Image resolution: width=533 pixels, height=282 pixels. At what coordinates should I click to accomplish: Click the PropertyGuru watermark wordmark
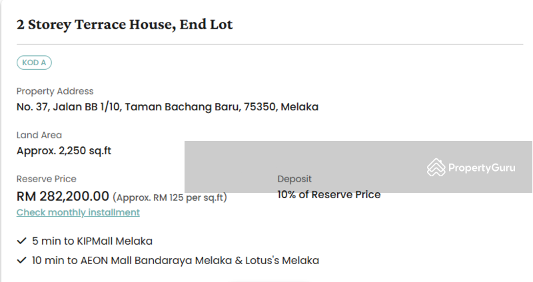point(482,168)
